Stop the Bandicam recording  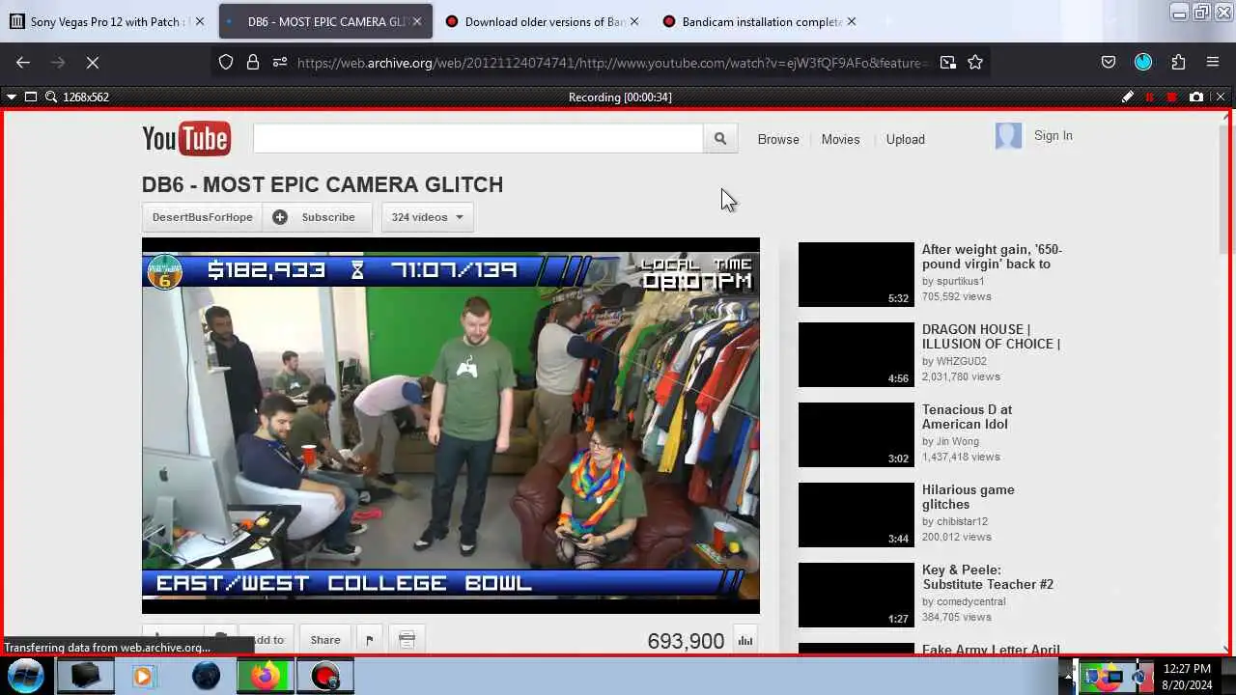[x=1172, y=97]
